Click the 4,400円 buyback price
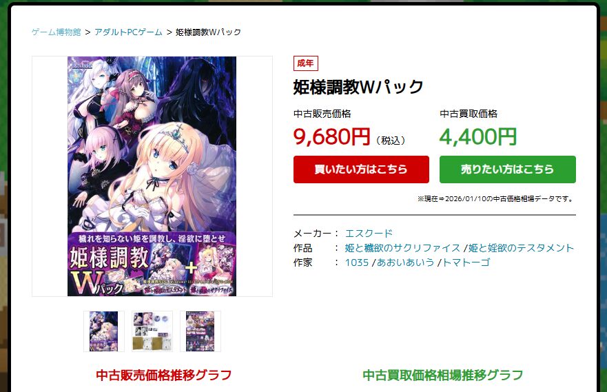Viewport: 607px width, 392px height. tap(477, 136)
